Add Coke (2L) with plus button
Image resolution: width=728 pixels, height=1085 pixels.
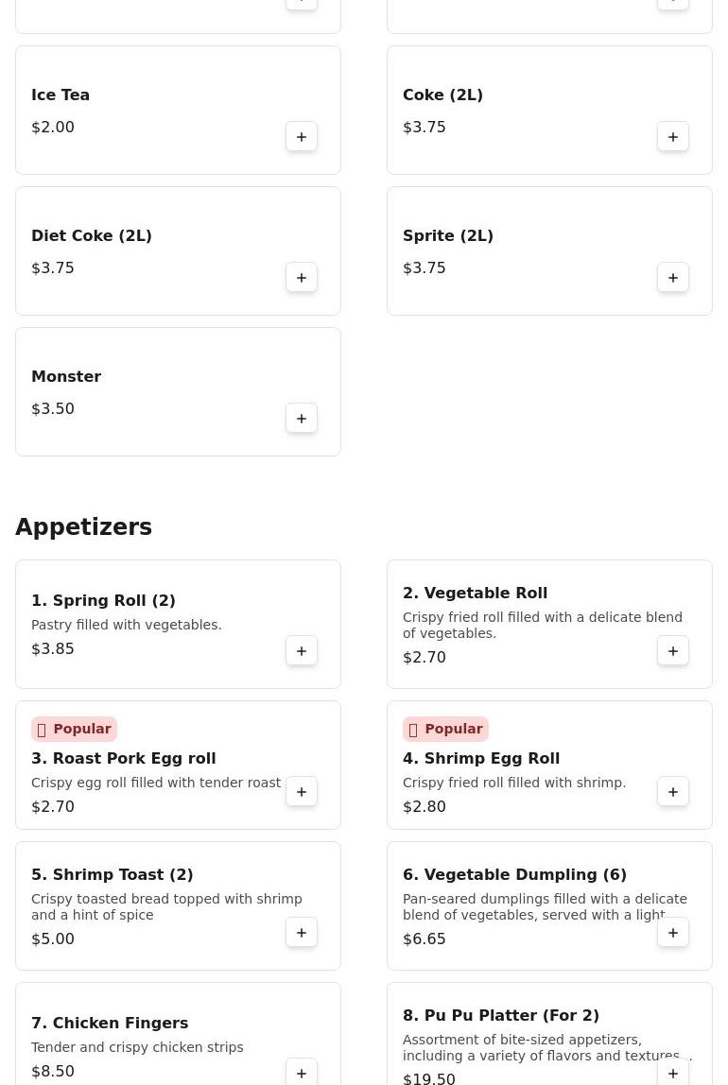tap(672, 137)
